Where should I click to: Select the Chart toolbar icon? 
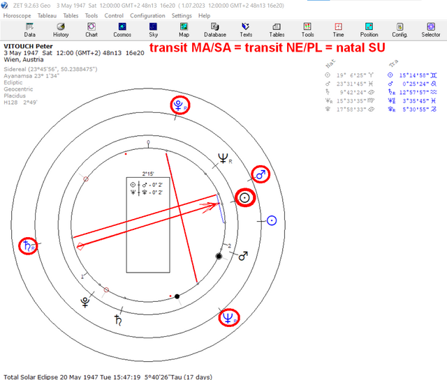91,30
